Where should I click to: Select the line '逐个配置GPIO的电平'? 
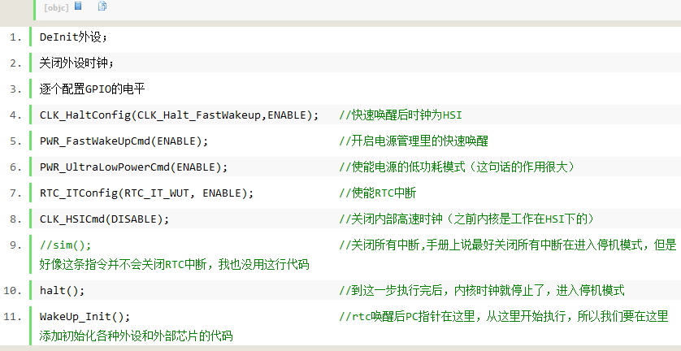click(92, 89)
